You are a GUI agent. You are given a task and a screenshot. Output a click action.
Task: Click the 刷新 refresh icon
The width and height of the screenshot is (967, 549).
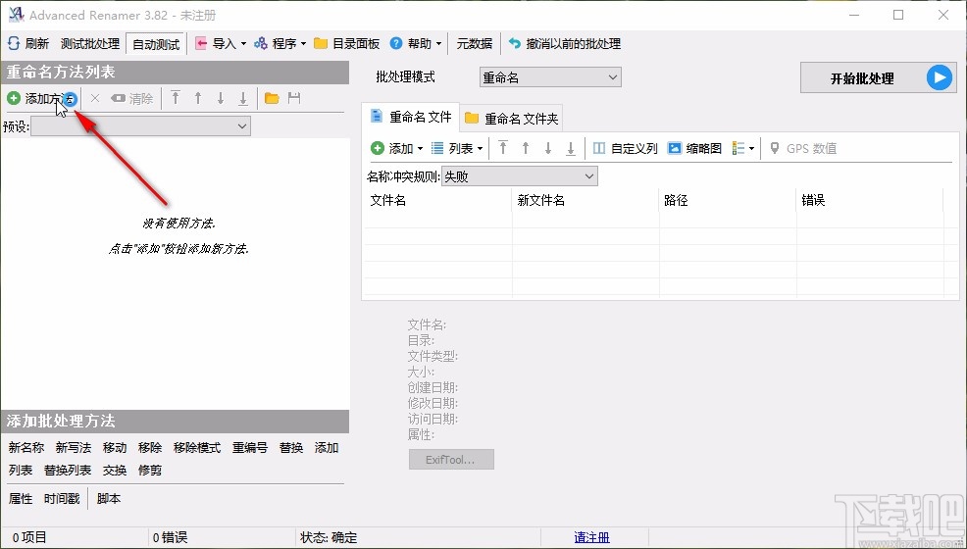[14, 43]
